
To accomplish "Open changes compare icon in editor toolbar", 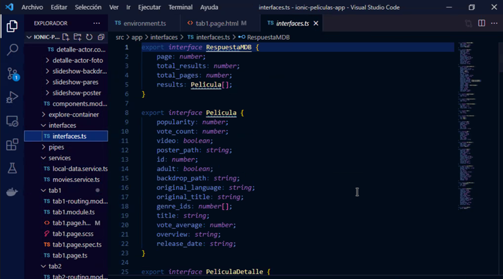I will click(468, 23).
